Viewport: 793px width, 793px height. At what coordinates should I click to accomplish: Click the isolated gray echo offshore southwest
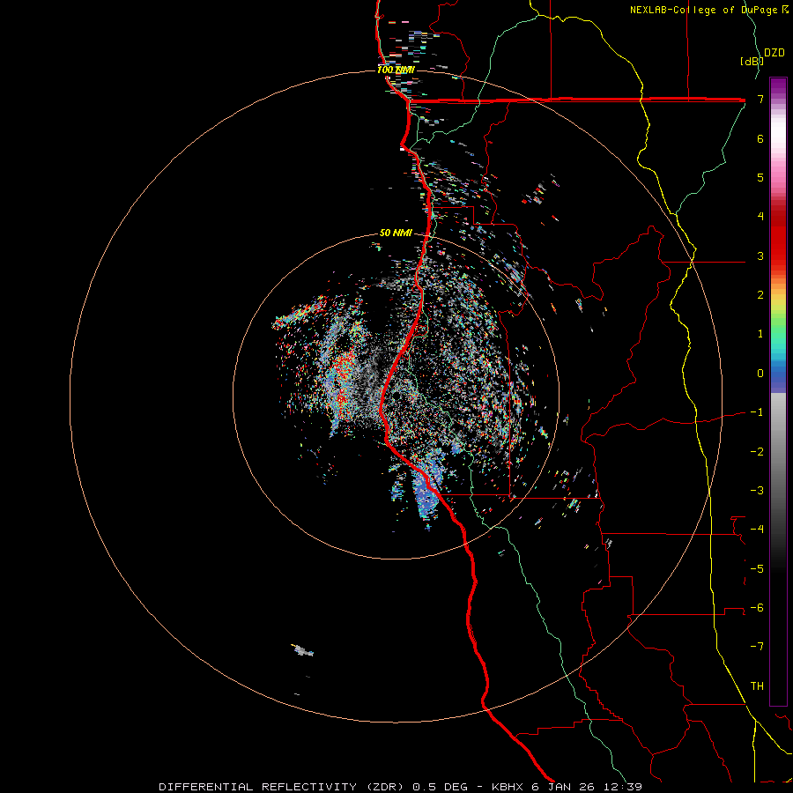tap(303, 650)
